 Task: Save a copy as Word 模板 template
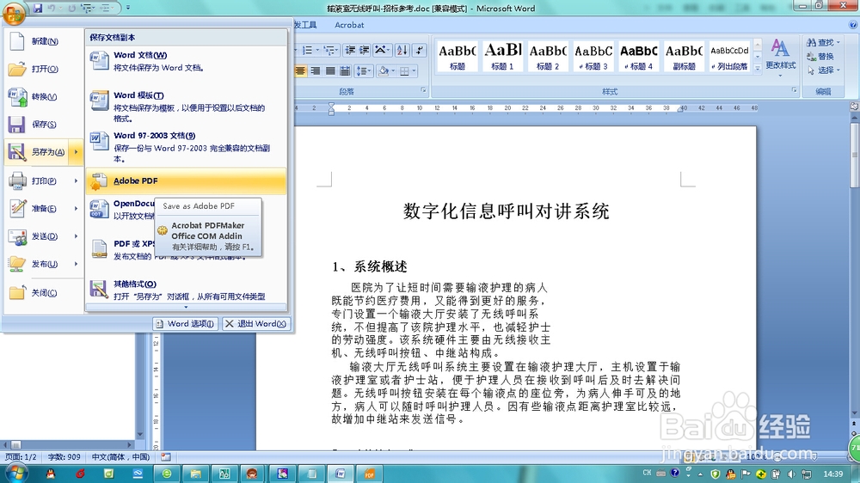point(186,106)
